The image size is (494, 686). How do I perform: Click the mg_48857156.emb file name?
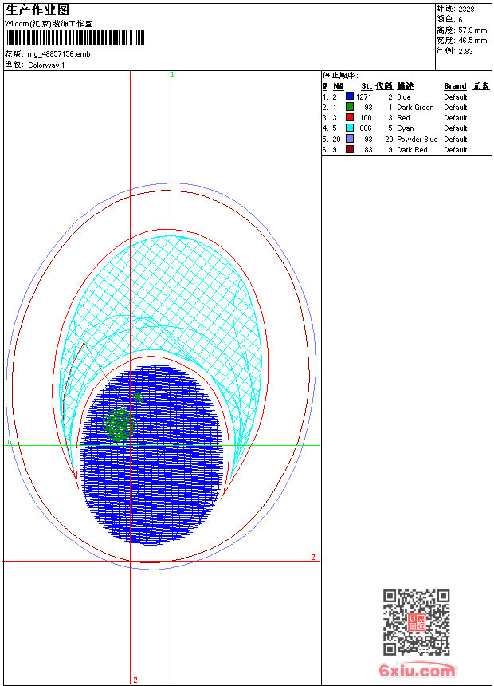click(59, 54)
